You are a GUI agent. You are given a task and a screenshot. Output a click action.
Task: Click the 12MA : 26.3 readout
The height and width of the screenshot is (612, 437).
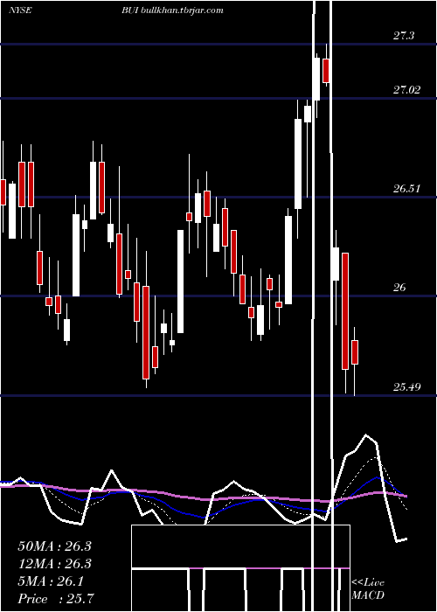click(x=54, y=564)
